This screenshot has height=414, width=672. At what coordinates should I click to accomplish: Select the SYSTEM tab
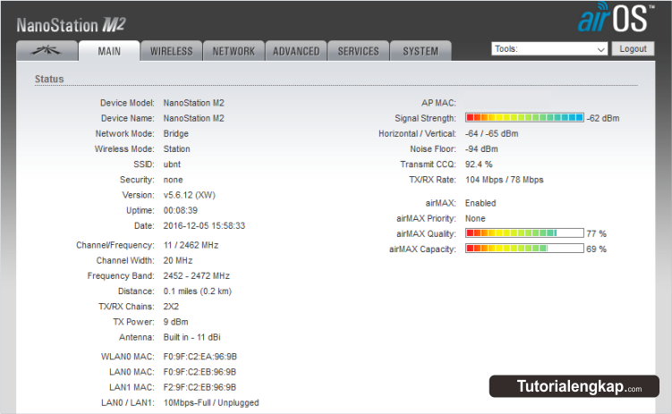click(421, 51)
